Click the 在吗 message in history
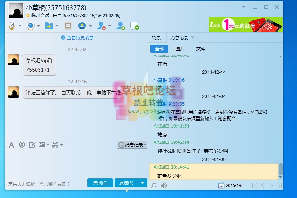 pyautogui.click(x=162, y=64)
